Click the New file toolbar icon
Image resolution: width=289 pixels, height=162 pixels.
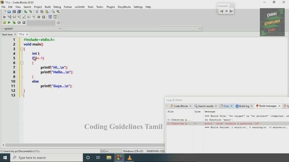5,12
